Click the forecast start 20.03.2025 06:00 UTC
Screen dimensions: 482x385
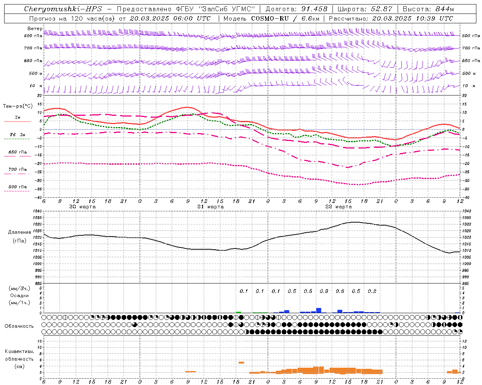[170, 18]
